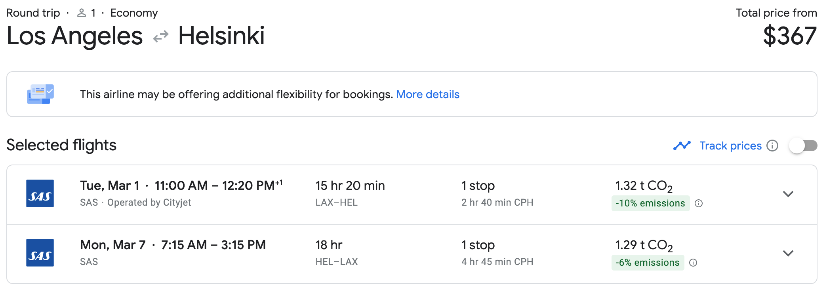Click the 2 hr 40 min CPH layover text
The width and height of the screenshot is (827, 299).
(497, 202)
